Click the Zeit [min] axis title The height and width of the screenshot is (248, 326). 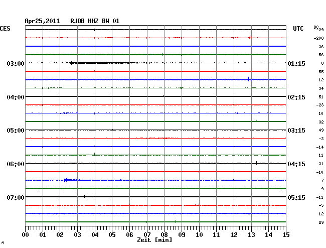tap(154, 240)
